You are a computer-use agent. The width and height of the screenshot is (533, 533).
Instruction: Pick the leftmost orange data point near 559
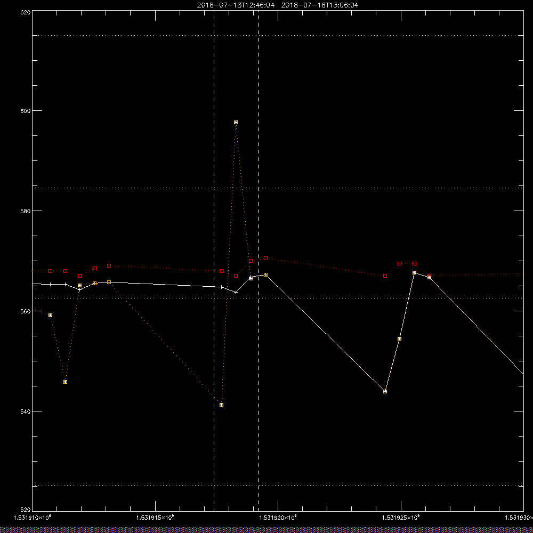click(x=50, y=316)
